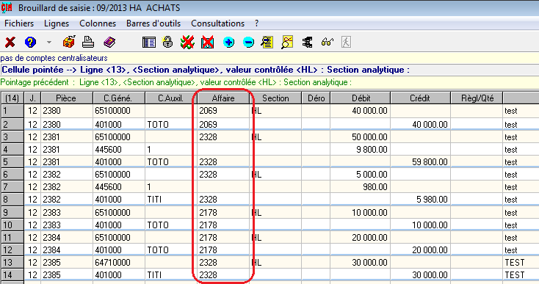
Task: Open the Colonnes menu
Action: pyautogui.click(x=98, y=23)
